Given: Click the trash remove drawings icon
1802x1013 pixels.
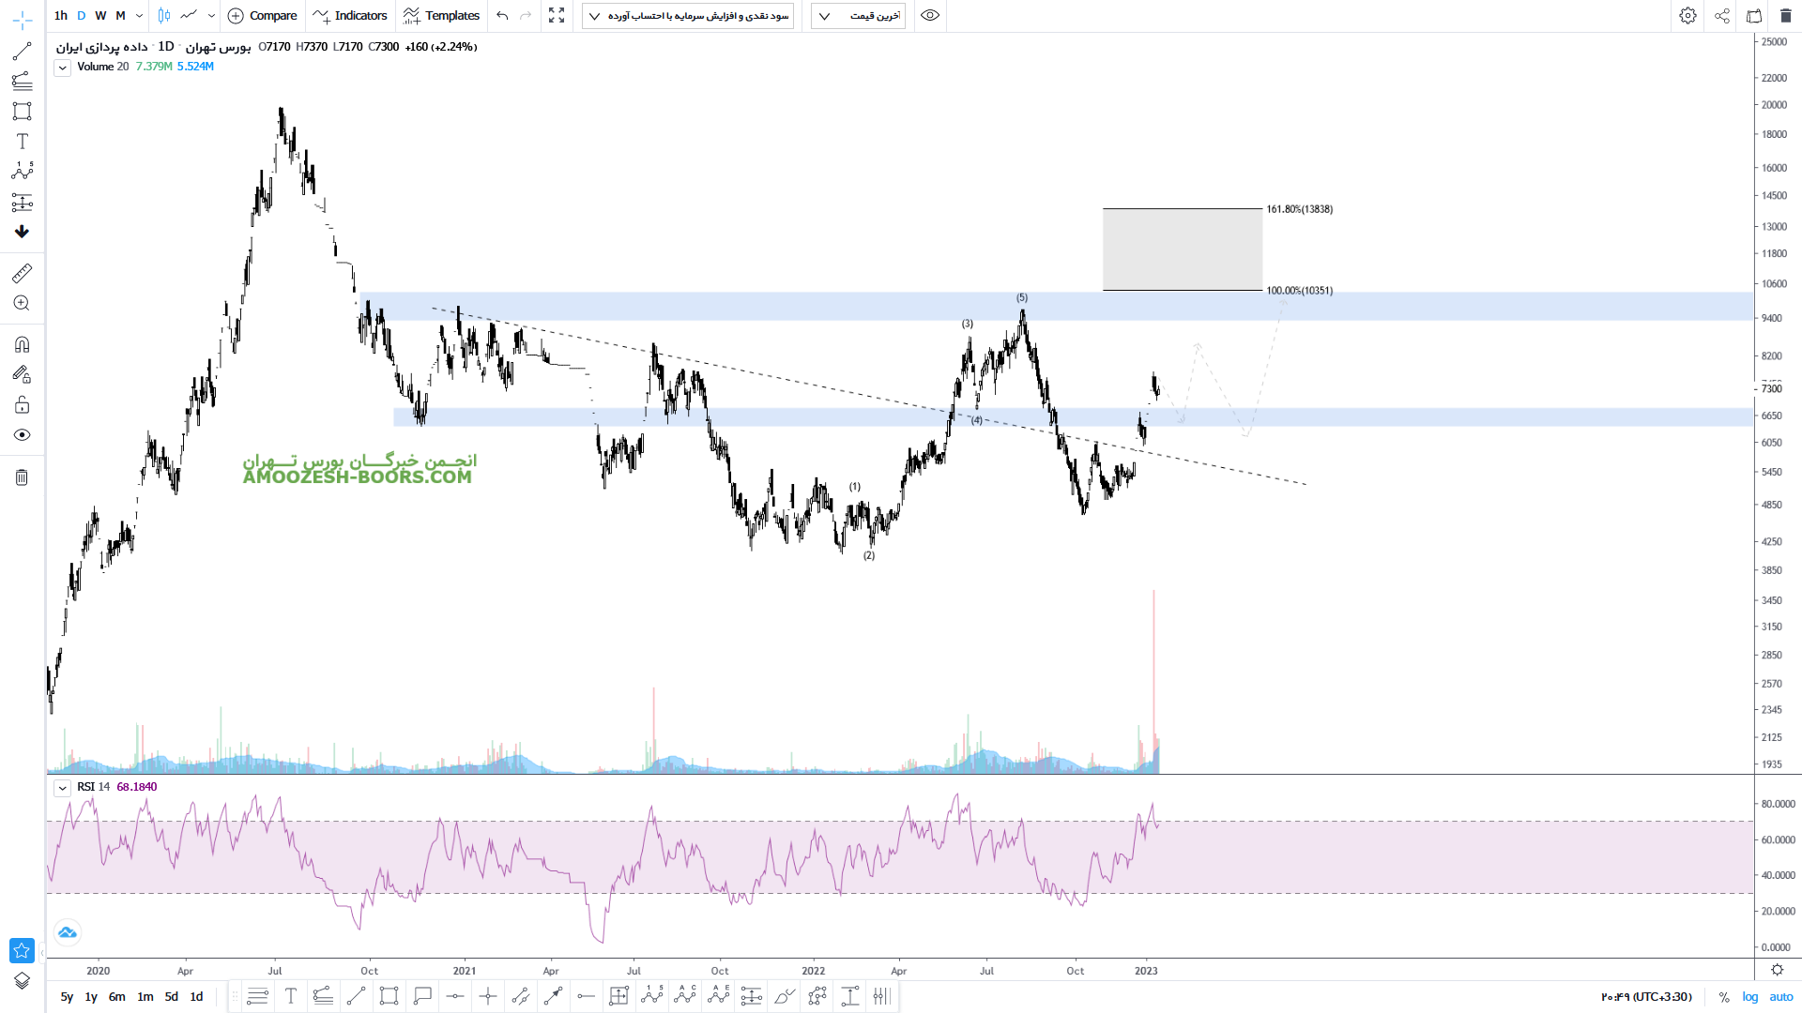Looking at the screenshot, I should 23,477.
